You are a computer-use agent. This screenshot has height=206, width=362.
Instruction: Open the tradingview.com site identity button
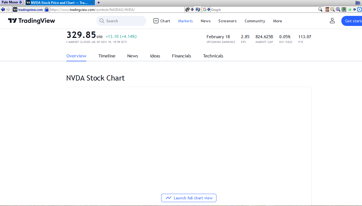tap(28, 9)
